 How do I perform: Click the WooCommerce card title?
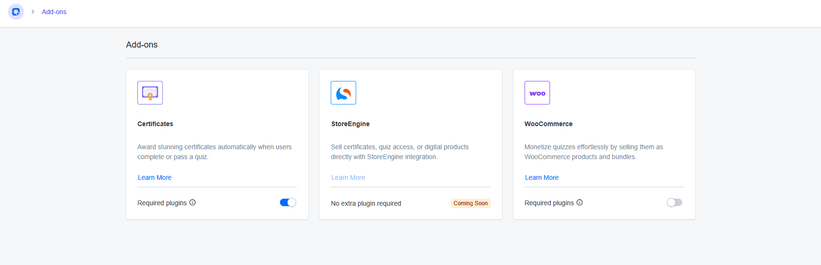(549, 124)
